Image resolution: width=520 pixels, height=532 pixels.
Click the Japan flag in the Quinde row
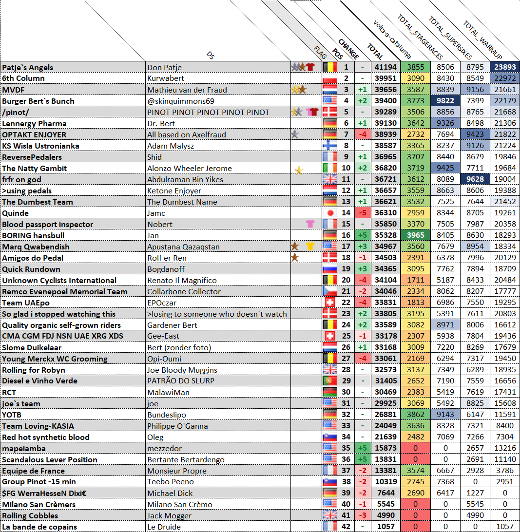(330, 213)
